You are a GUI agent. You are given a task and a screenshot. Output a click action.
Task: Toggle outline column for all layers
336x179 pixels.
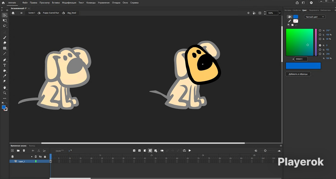[36, 157]
